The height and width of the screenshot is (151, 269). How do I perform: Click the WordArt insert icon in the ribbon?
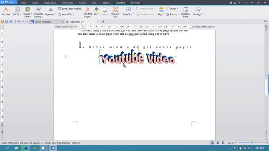(6, 11)
